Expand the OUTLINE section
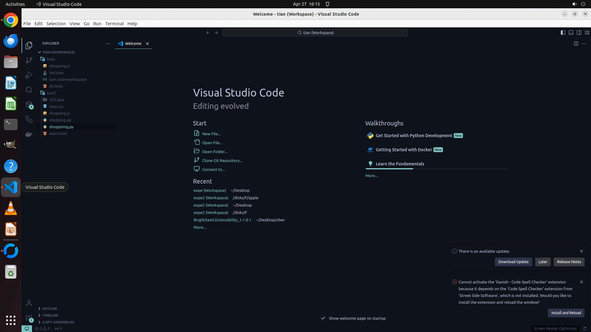591x332 pixels. (50, 309)
